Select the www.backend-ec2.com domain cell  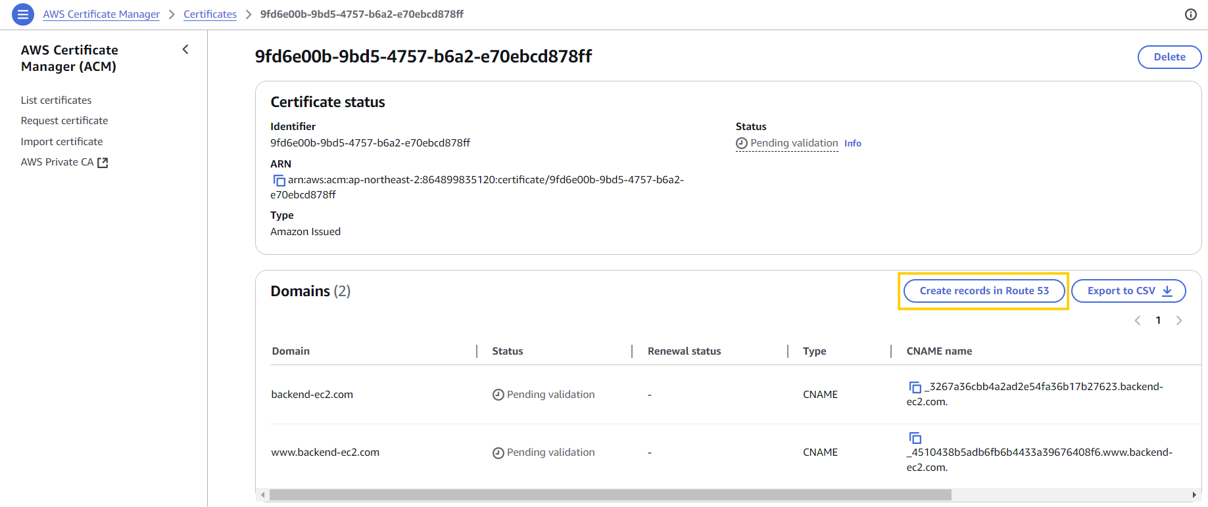coord(326,452)
